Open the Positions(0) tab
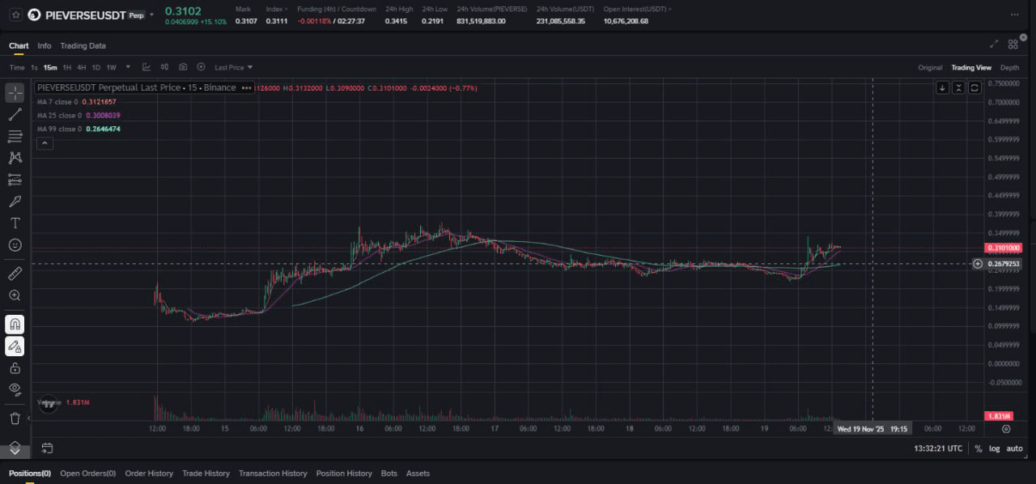This screenshot has width=1036, height=484. [30, 473]
